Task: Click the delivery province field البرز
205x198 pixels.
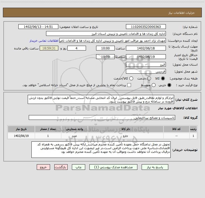Action: [146, 65]
